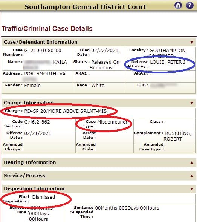Collapse the Charge Information section arrow

[192, 103]
